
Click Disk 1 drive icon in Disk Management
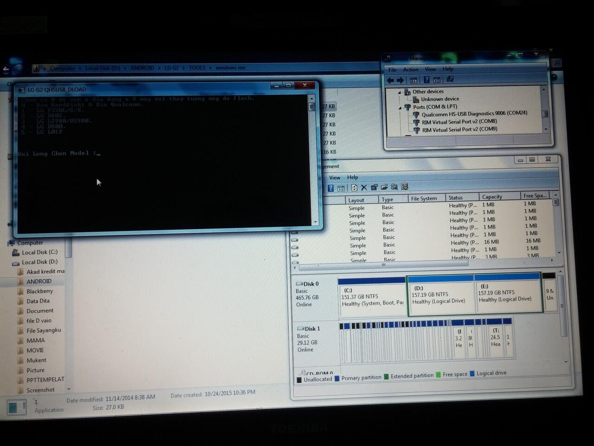coord(301,328)
